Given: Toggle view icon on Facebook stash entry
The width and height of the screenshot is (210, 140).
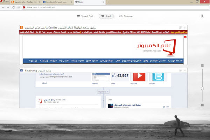Looking at the screenshot, I should click(x=180, y=70).
